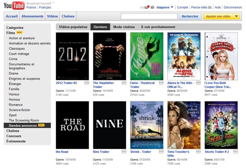Click HD badge for Shrink Trailer
The width and height of the screenshot is (246, 168).
click(161, 151)
